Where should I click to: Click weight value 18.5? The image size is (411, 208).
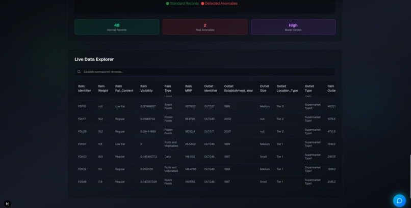(100, 157)
